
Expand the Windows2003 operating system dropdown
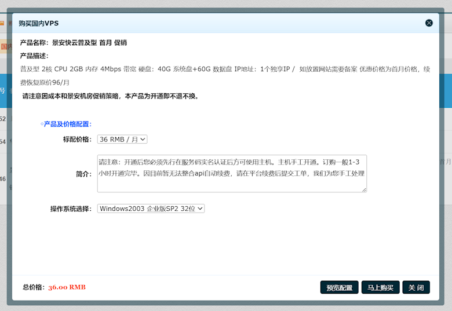coord(151,208)
